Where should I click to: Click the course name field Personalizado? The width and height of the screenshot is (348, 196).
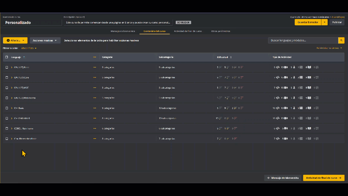tap(32, 23)
